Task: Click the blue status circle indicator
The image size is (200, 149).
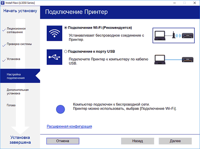Action: pyautogui.click(x=60, y=109)
